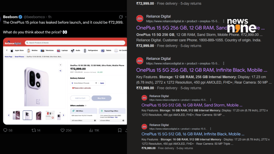Click the Buy Now button
Screen dimensions: 274x154
tap(101, 98)
